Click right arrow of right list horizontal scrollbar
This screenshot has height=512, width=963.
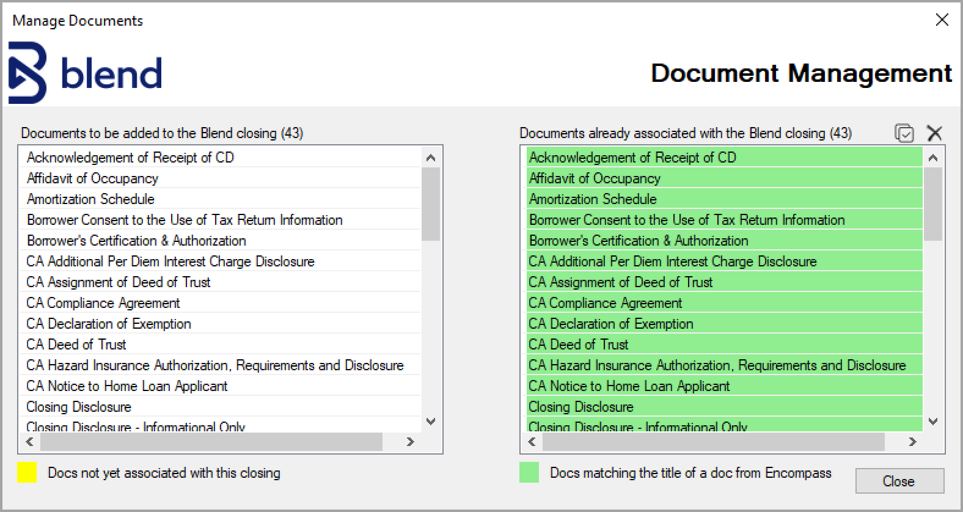click(913, 441)
